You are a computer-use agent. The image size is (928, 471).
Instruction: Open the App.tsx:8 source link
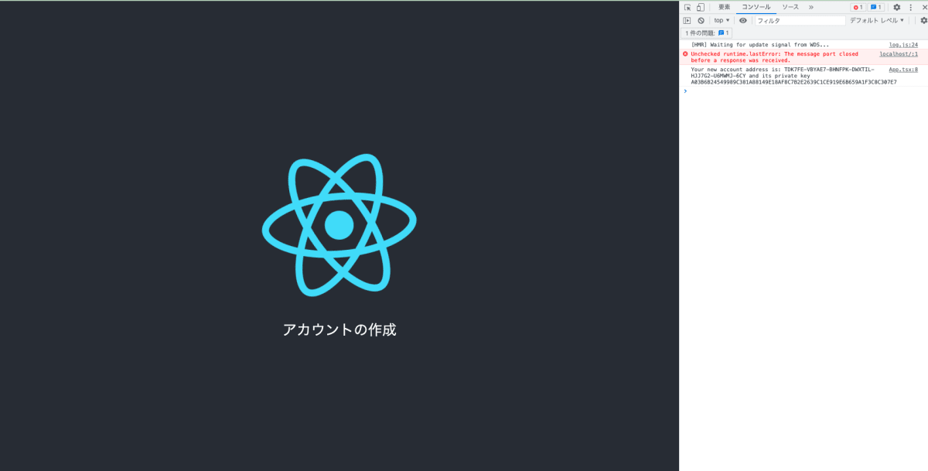tap(903, 70)
